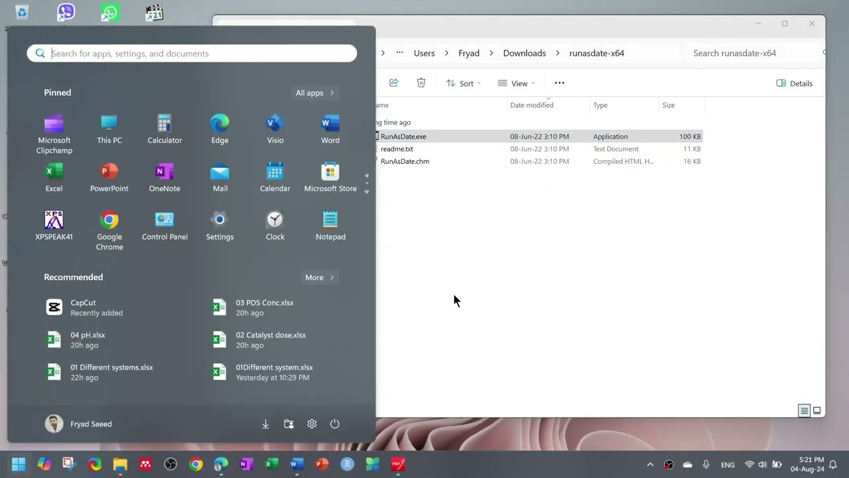Launch Visio from the Start menu
This screenshot has height=478, width=849.
[275, 129]
